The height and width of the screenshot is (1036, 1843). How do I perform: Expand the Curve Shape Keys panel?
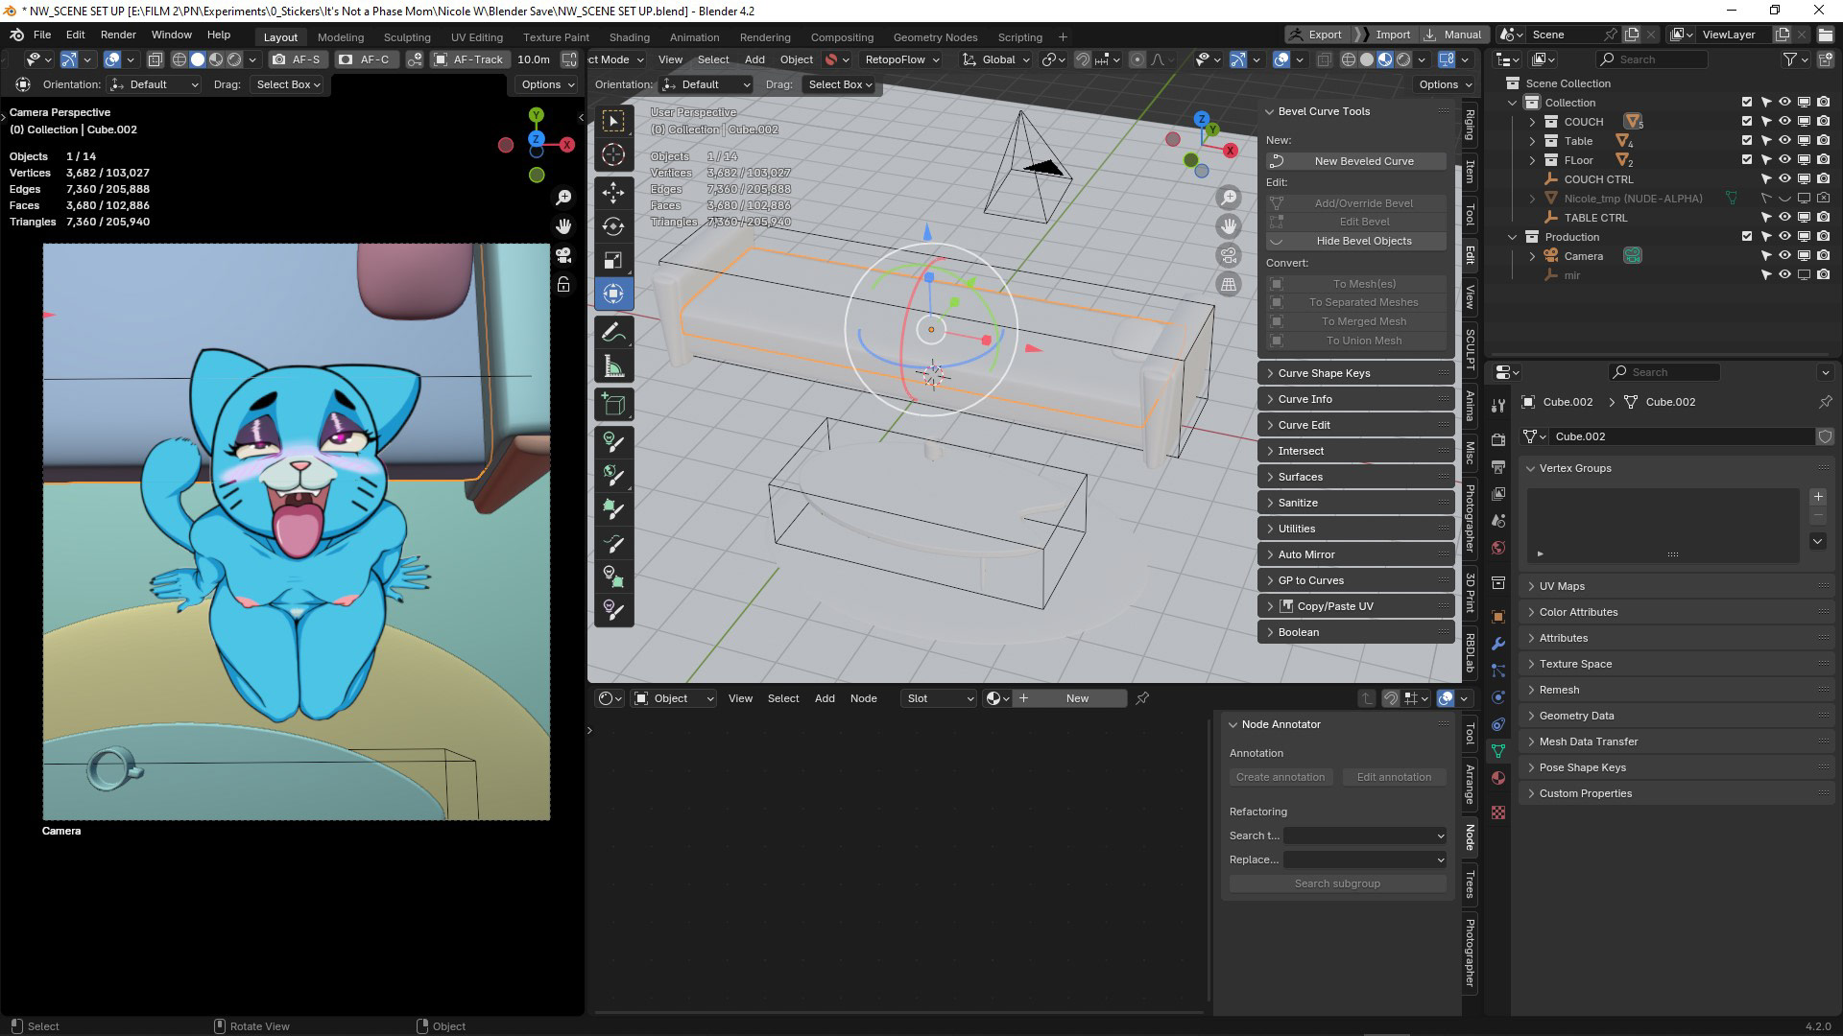click(x=1323, y=373)
